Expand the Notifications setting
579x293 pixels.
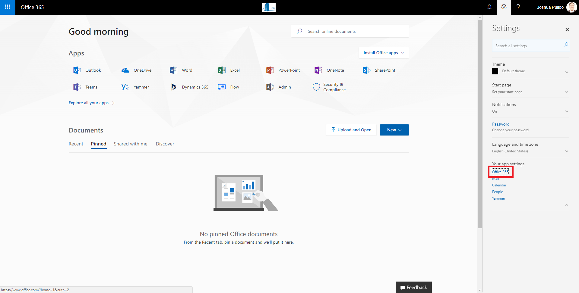pyautogui.click(x=567, y=111)
